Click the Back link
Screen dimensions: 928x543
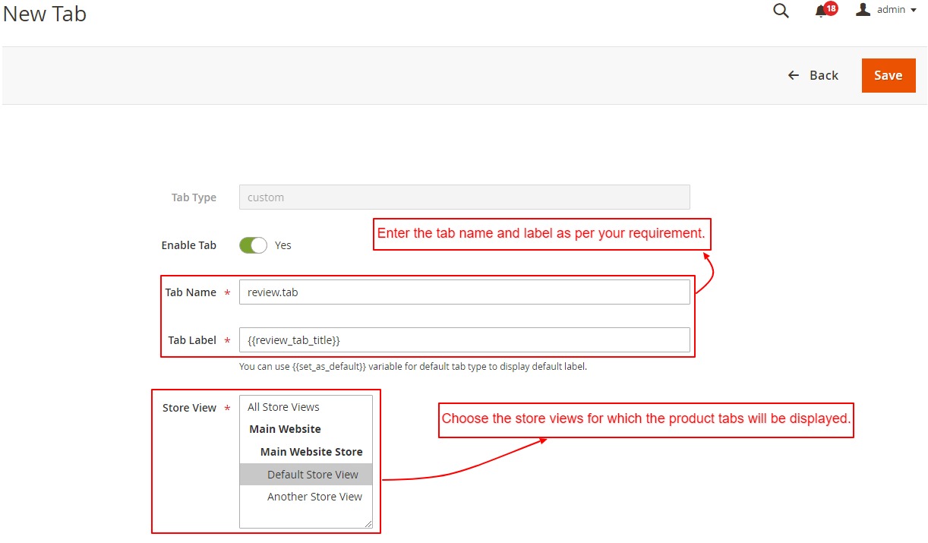coord(823,75)
